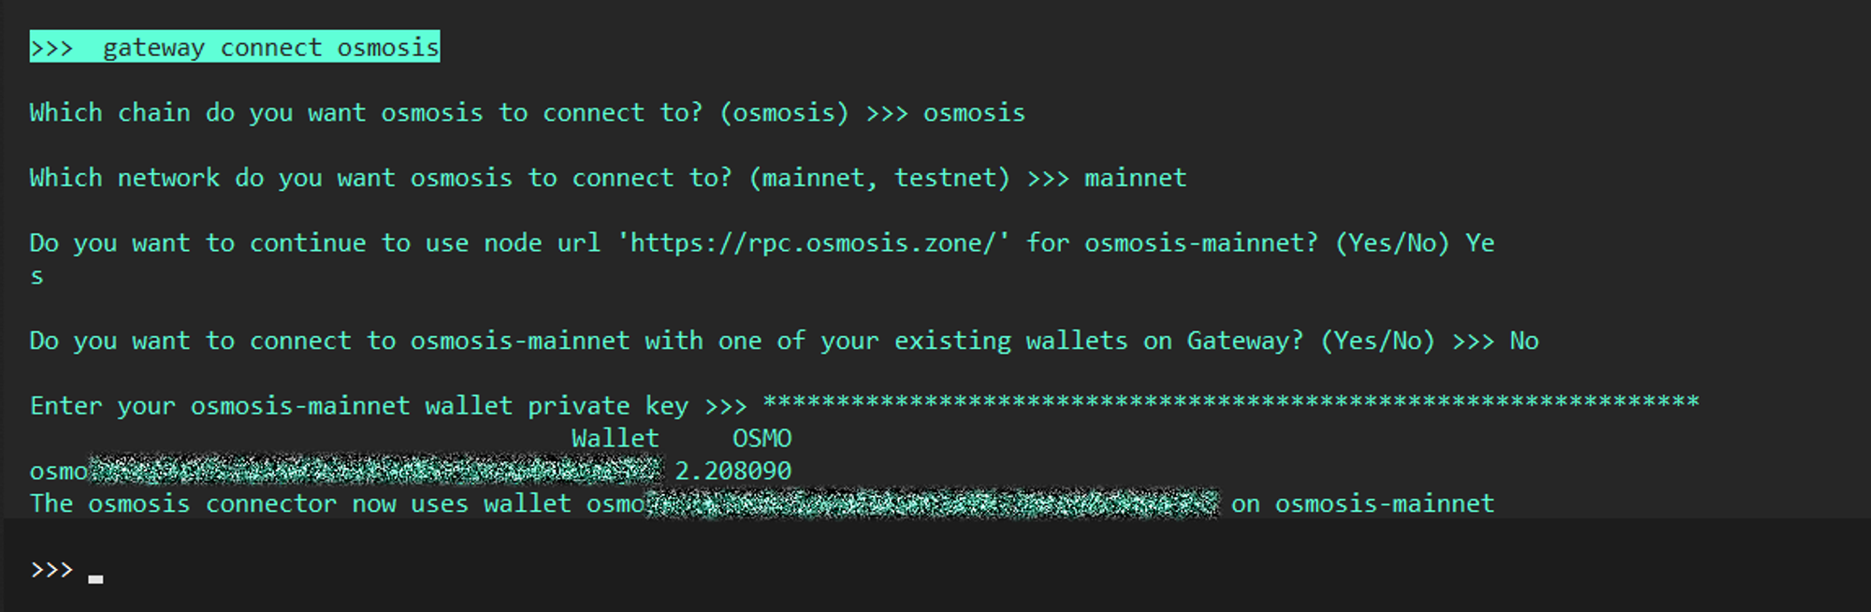Click the OSMO column header

point(761,439)
